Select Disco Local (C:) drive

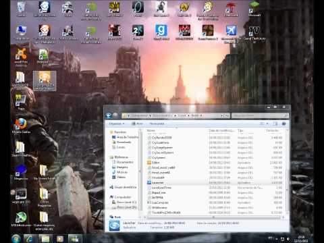click(x=124, y=202)
